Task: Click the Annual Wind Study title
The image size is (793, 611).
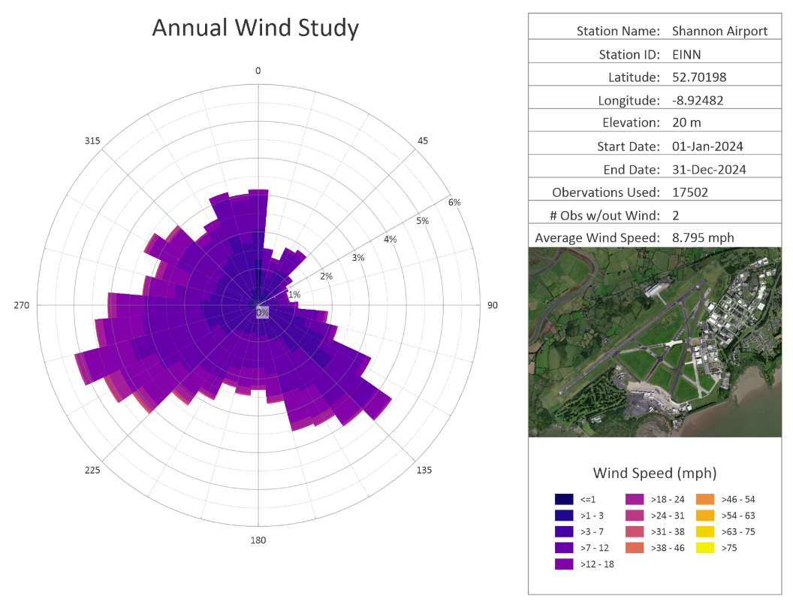Action: [255, 28]
